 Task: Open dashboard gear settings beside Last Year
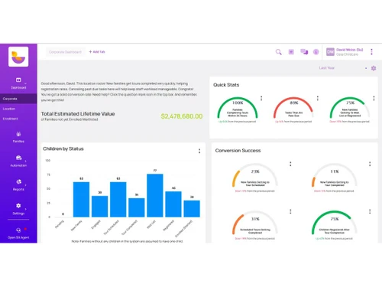374,68
